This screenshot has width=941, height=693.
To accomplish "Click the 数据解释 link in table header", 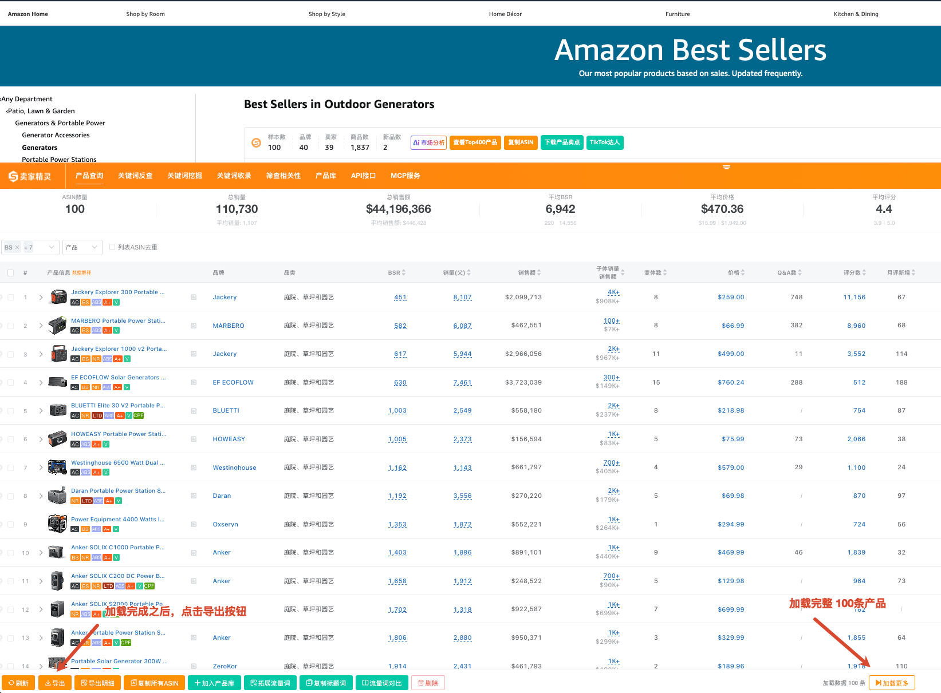I will pos(81,273).
